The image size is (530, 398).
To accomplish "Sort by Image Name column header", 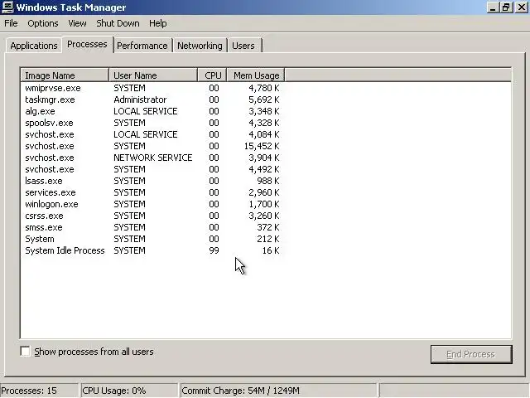I will [65, 75].
